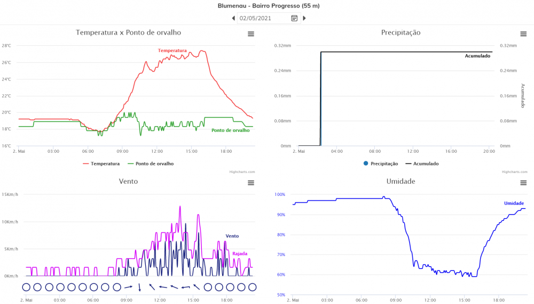
Task: Open Vento chart hamburger menu
Action: pos(251,183)
